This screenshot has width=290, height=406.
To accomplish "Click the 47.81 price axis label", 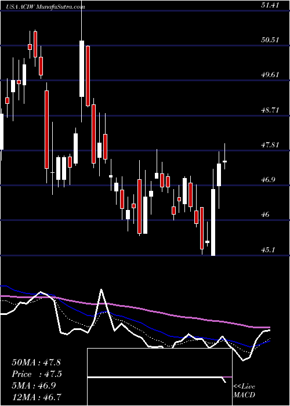I will pyautogui.click(x=270, y=145).
